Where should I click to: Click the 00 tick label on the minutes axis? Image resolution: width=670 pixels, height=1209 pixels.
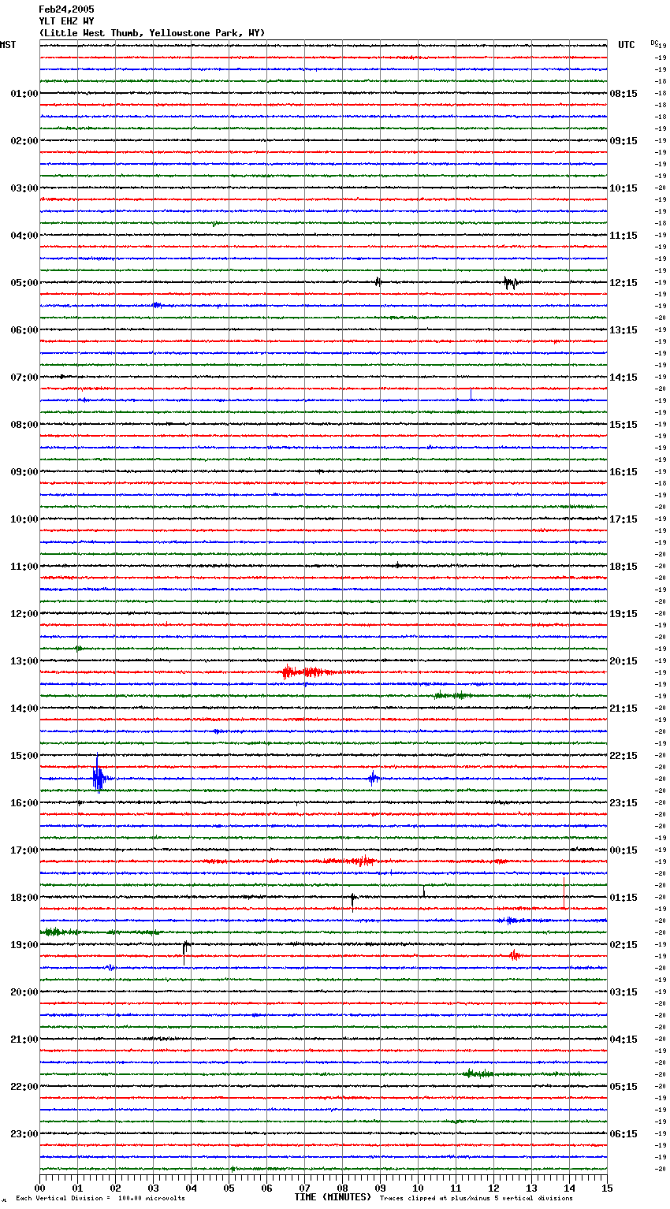39,1188
